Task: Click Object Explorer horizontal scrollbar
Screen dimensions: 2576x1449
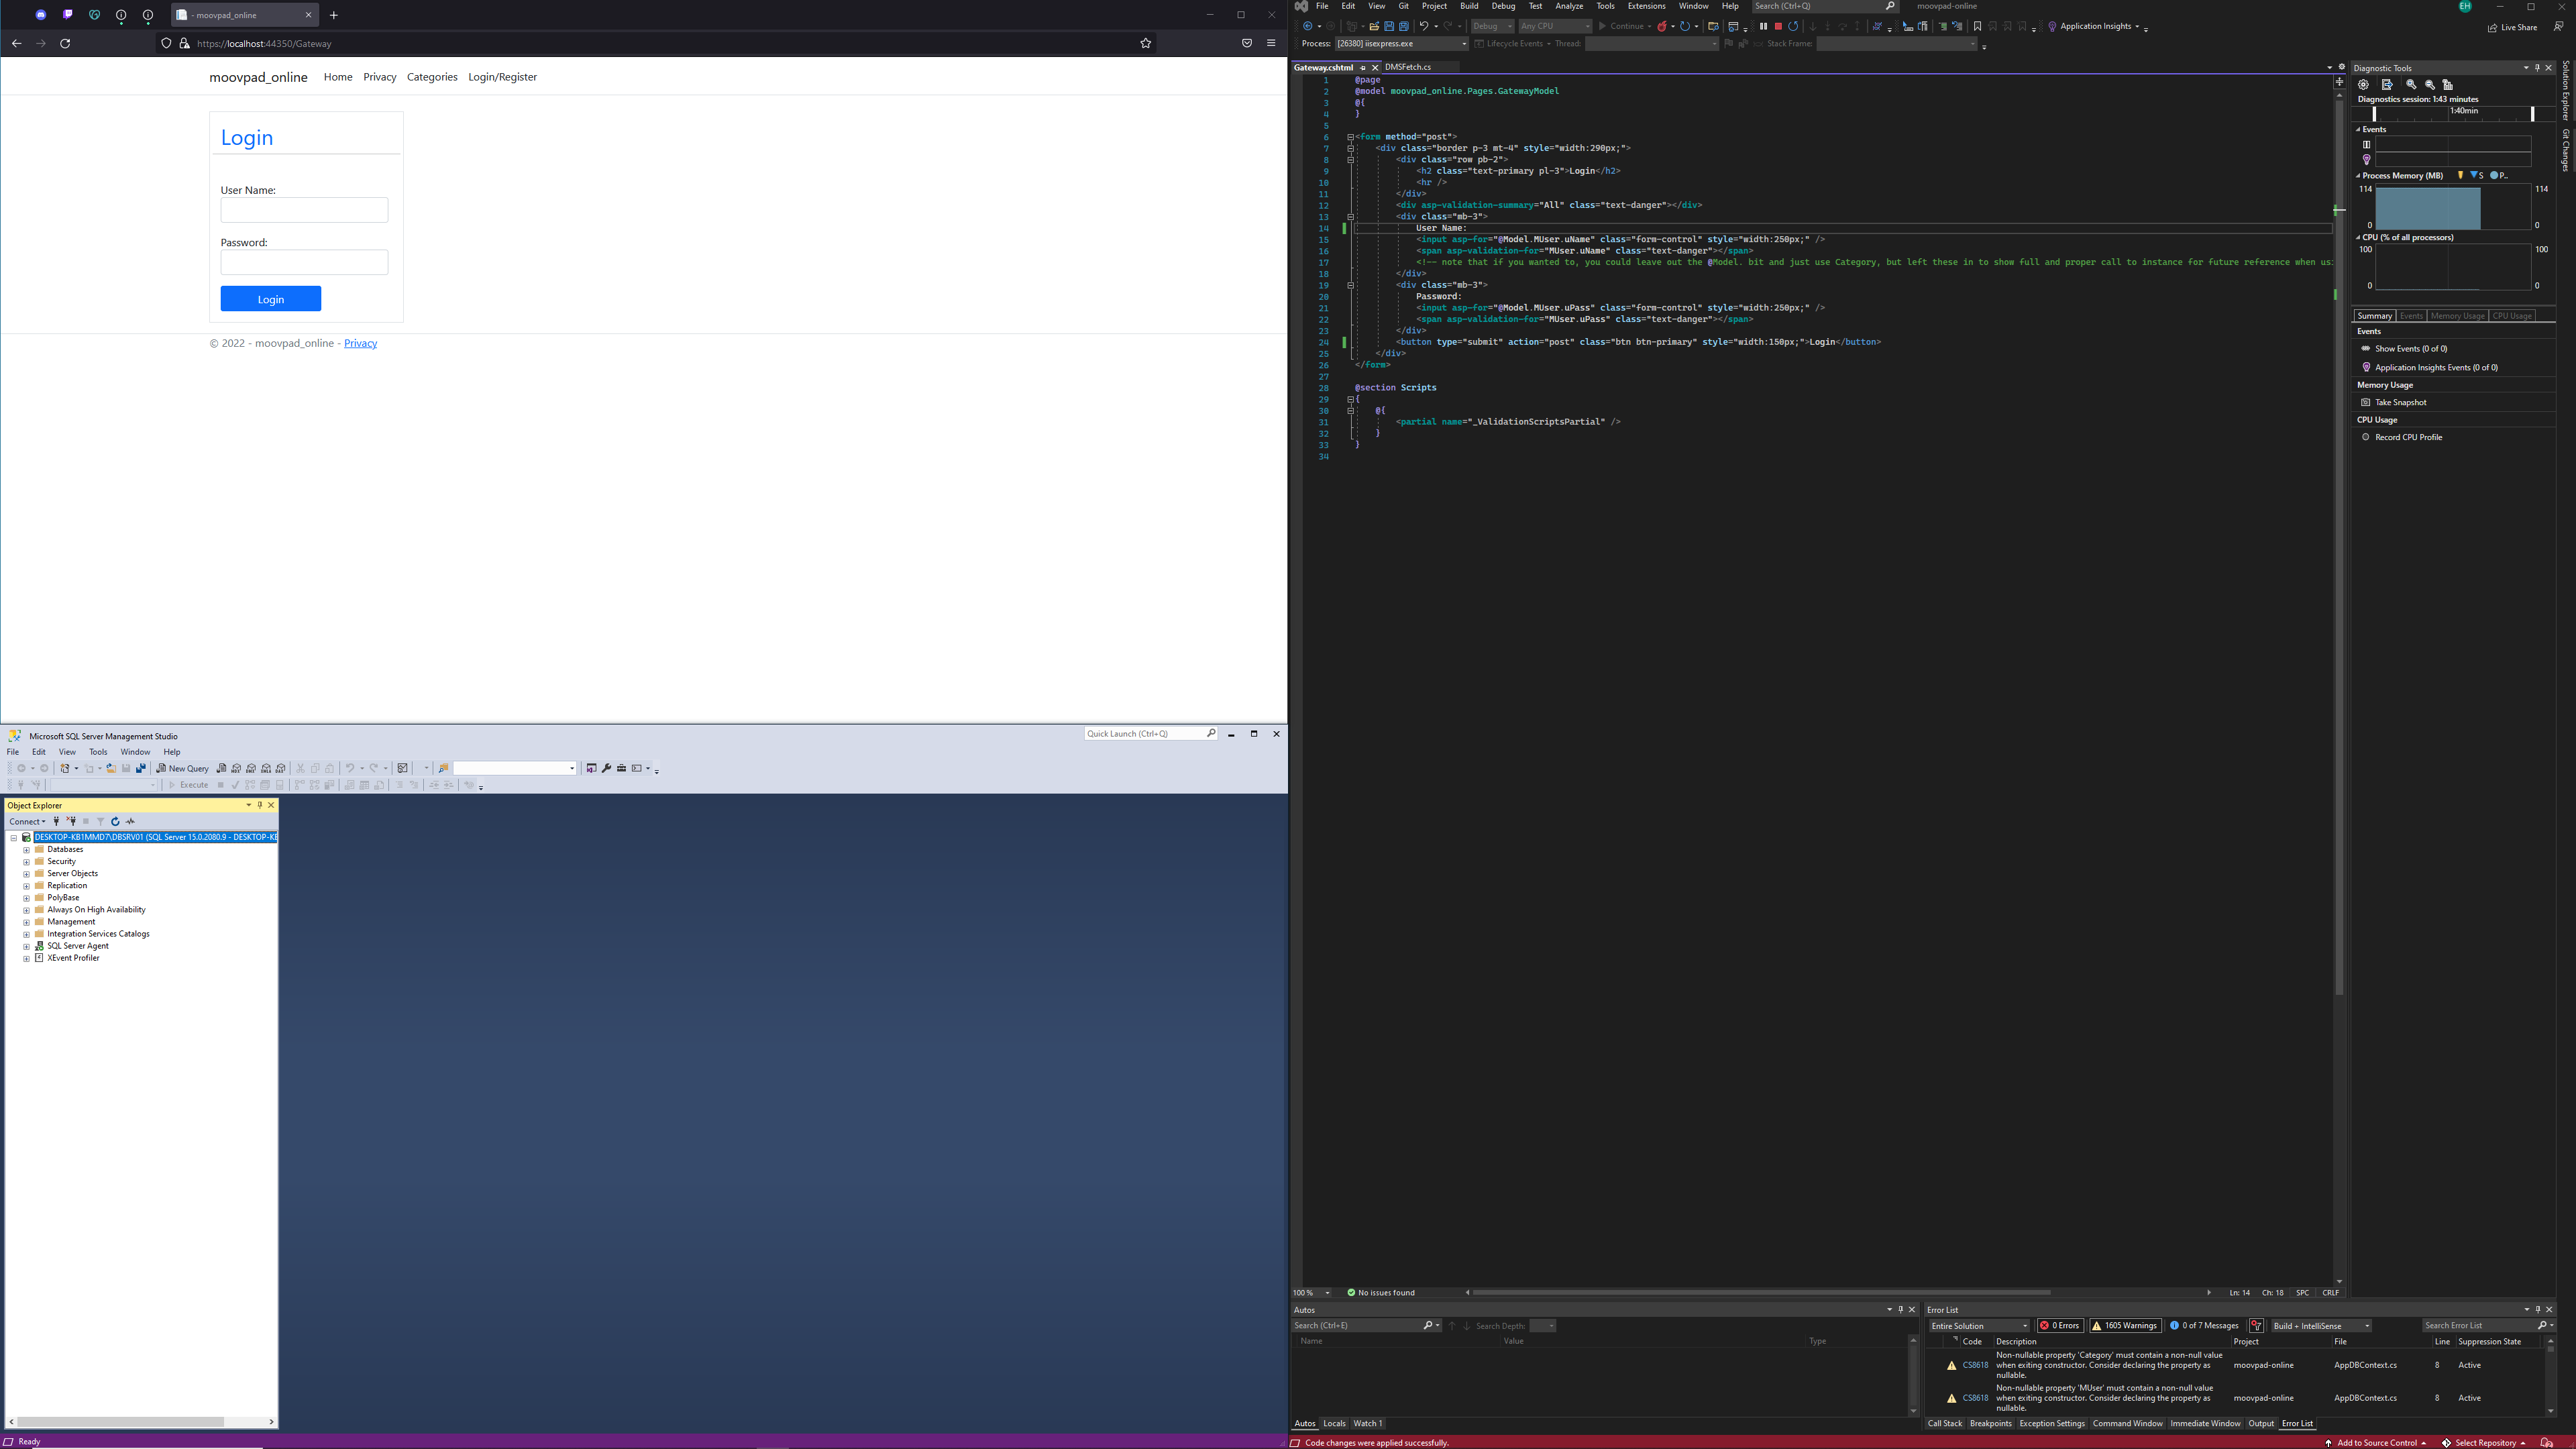Action: [120, 1422]
